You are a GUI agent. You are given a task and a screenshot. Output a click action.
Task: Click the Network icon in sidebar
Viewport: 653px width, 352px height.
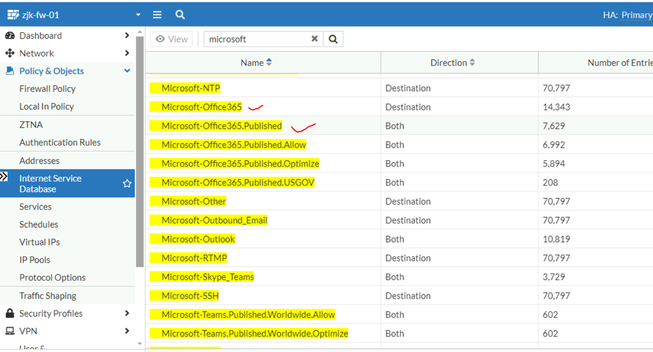click(x=10, y=54)
